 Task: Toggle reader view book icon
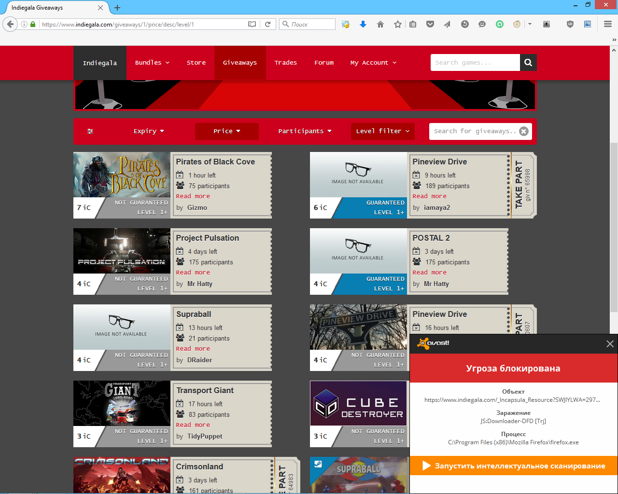(252, 24)
